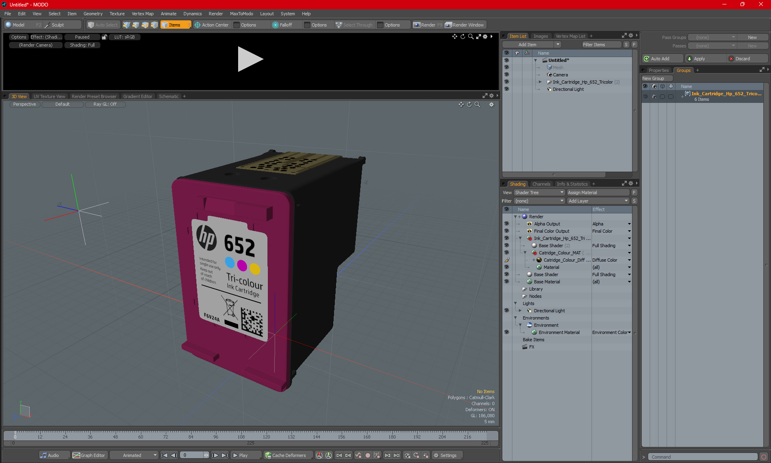
Task: Toggle visibility of Environment Material layer
Action: (506, 332)
